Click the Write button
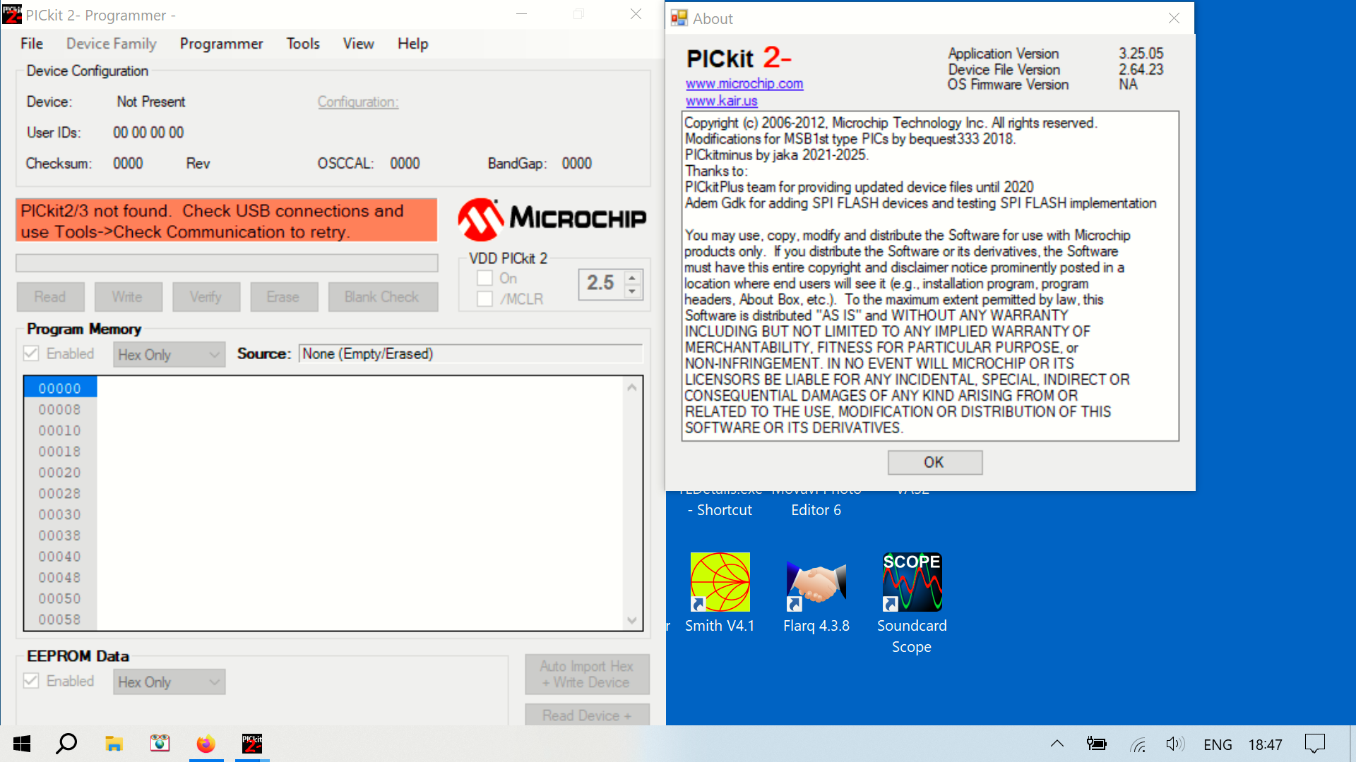This screenshot has width=1356, height=762. point(128,297)
